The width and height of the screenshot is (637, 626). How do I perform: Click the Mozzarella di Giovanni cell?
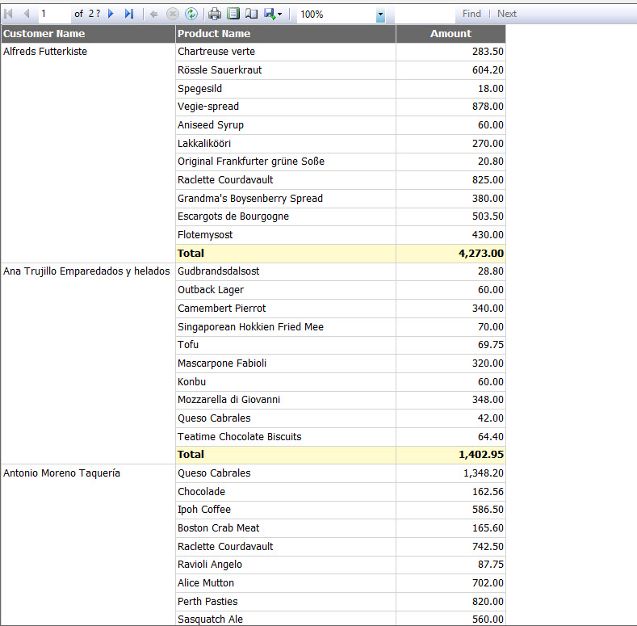(x=286, y=400)
